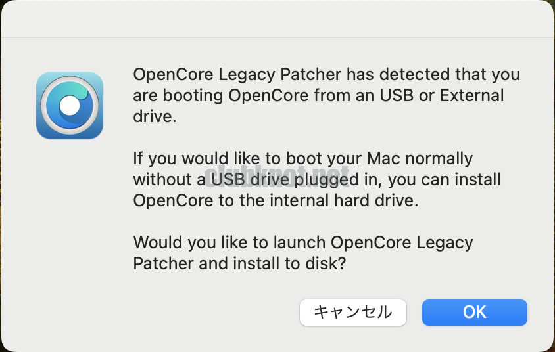The image size is (555, 352).
Task: Click the dialog's empty title bar
Action: pos(277,18)
